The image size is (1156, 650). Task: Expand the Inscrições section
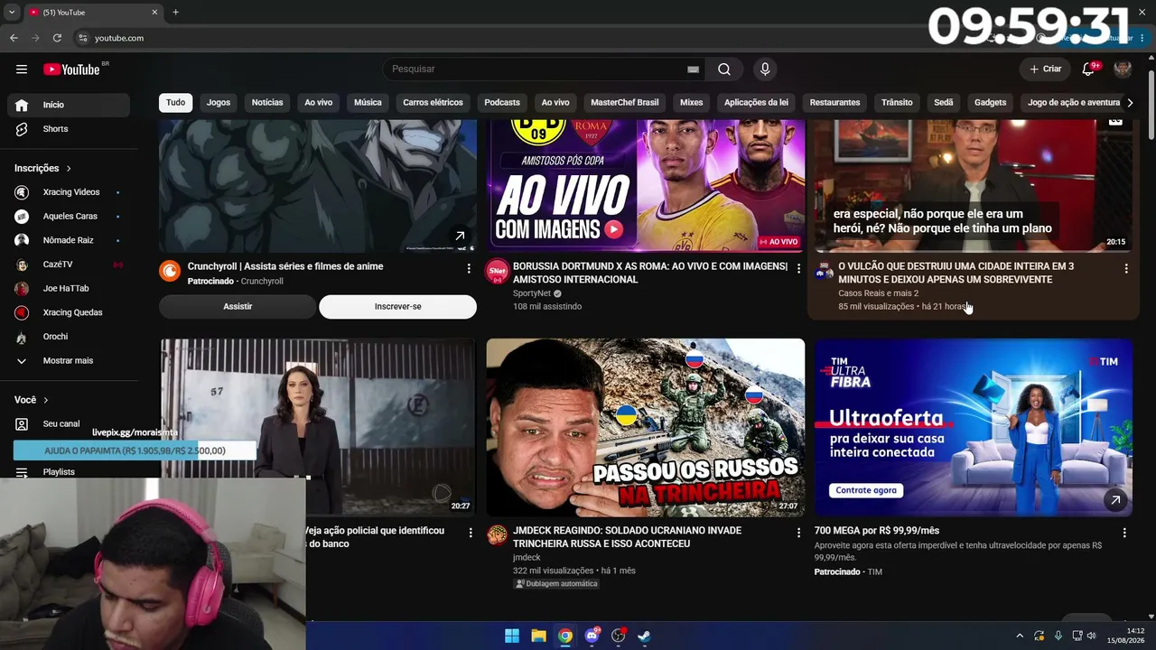pos(42,168)
